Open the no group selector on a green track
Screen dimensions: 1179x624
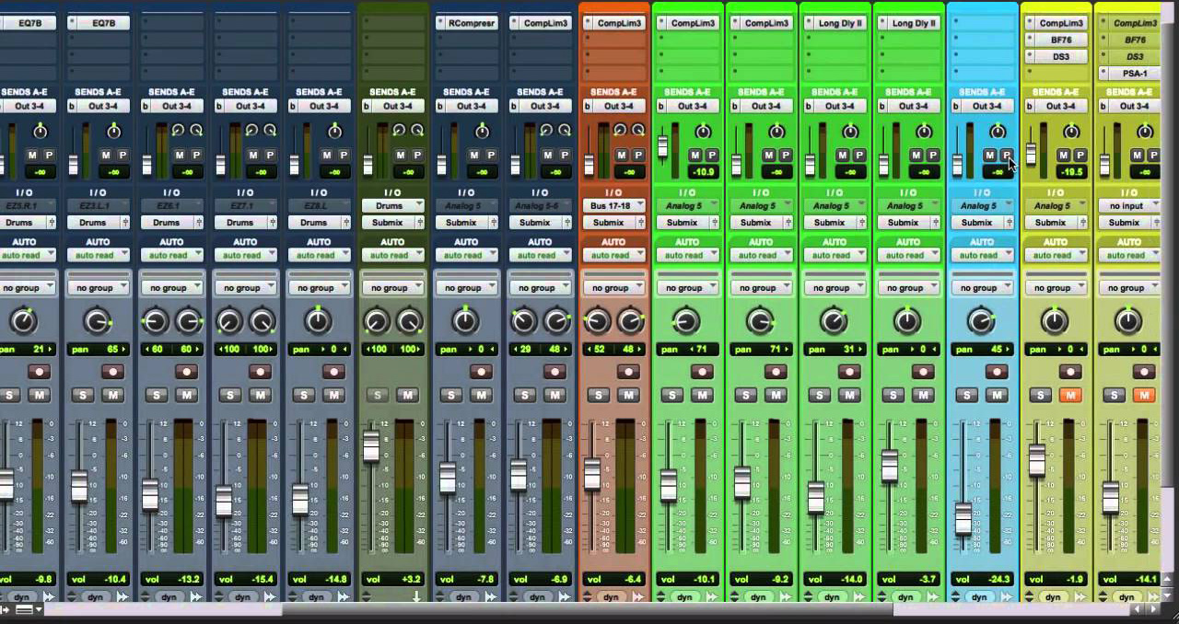click(x=687, y=286)
